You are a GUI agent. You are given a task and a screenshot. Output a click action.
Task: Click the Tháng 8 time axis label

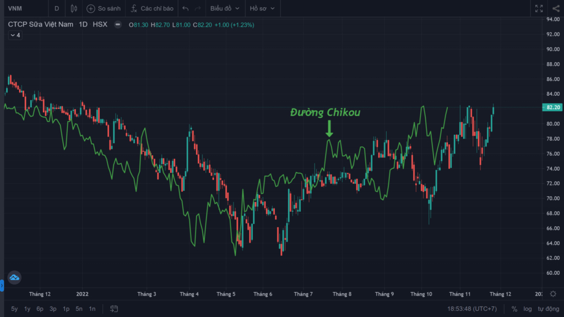click(x=342, y=294)
